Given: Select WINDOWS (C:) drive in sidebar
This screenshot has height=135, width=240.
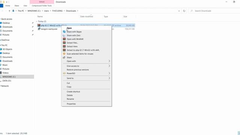Looking at the screenshot, I should 9,76.
